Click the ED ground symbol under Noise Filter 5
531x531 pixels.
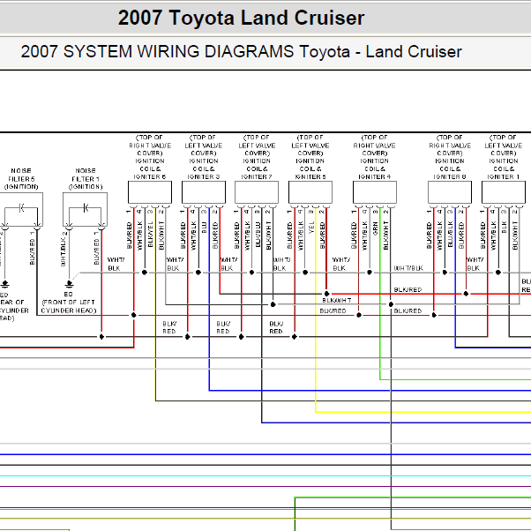pos(4,284)
